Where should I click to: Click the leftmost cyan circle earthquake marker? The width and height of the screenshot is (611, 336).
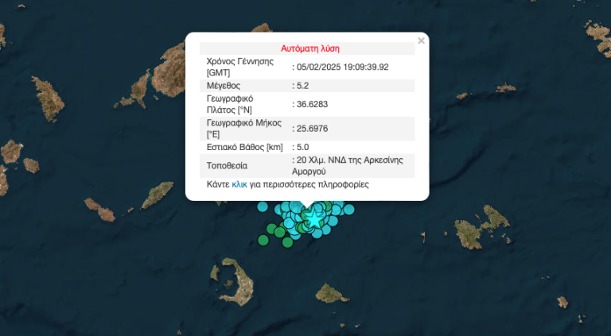click(263, 207)
